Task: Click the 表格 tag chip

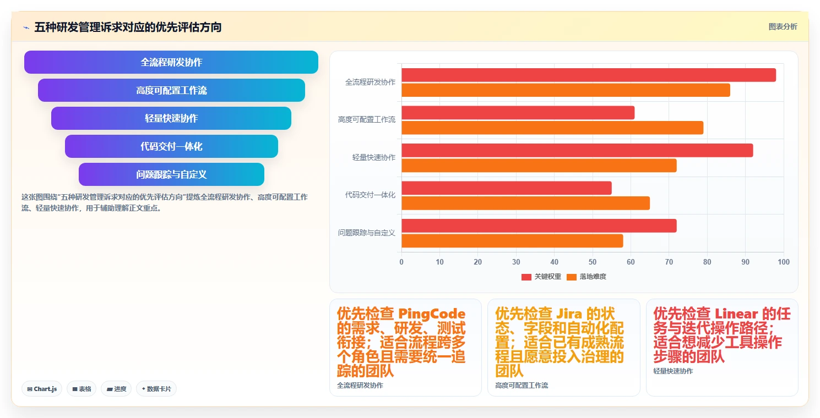Action: (x=82, y=389)
